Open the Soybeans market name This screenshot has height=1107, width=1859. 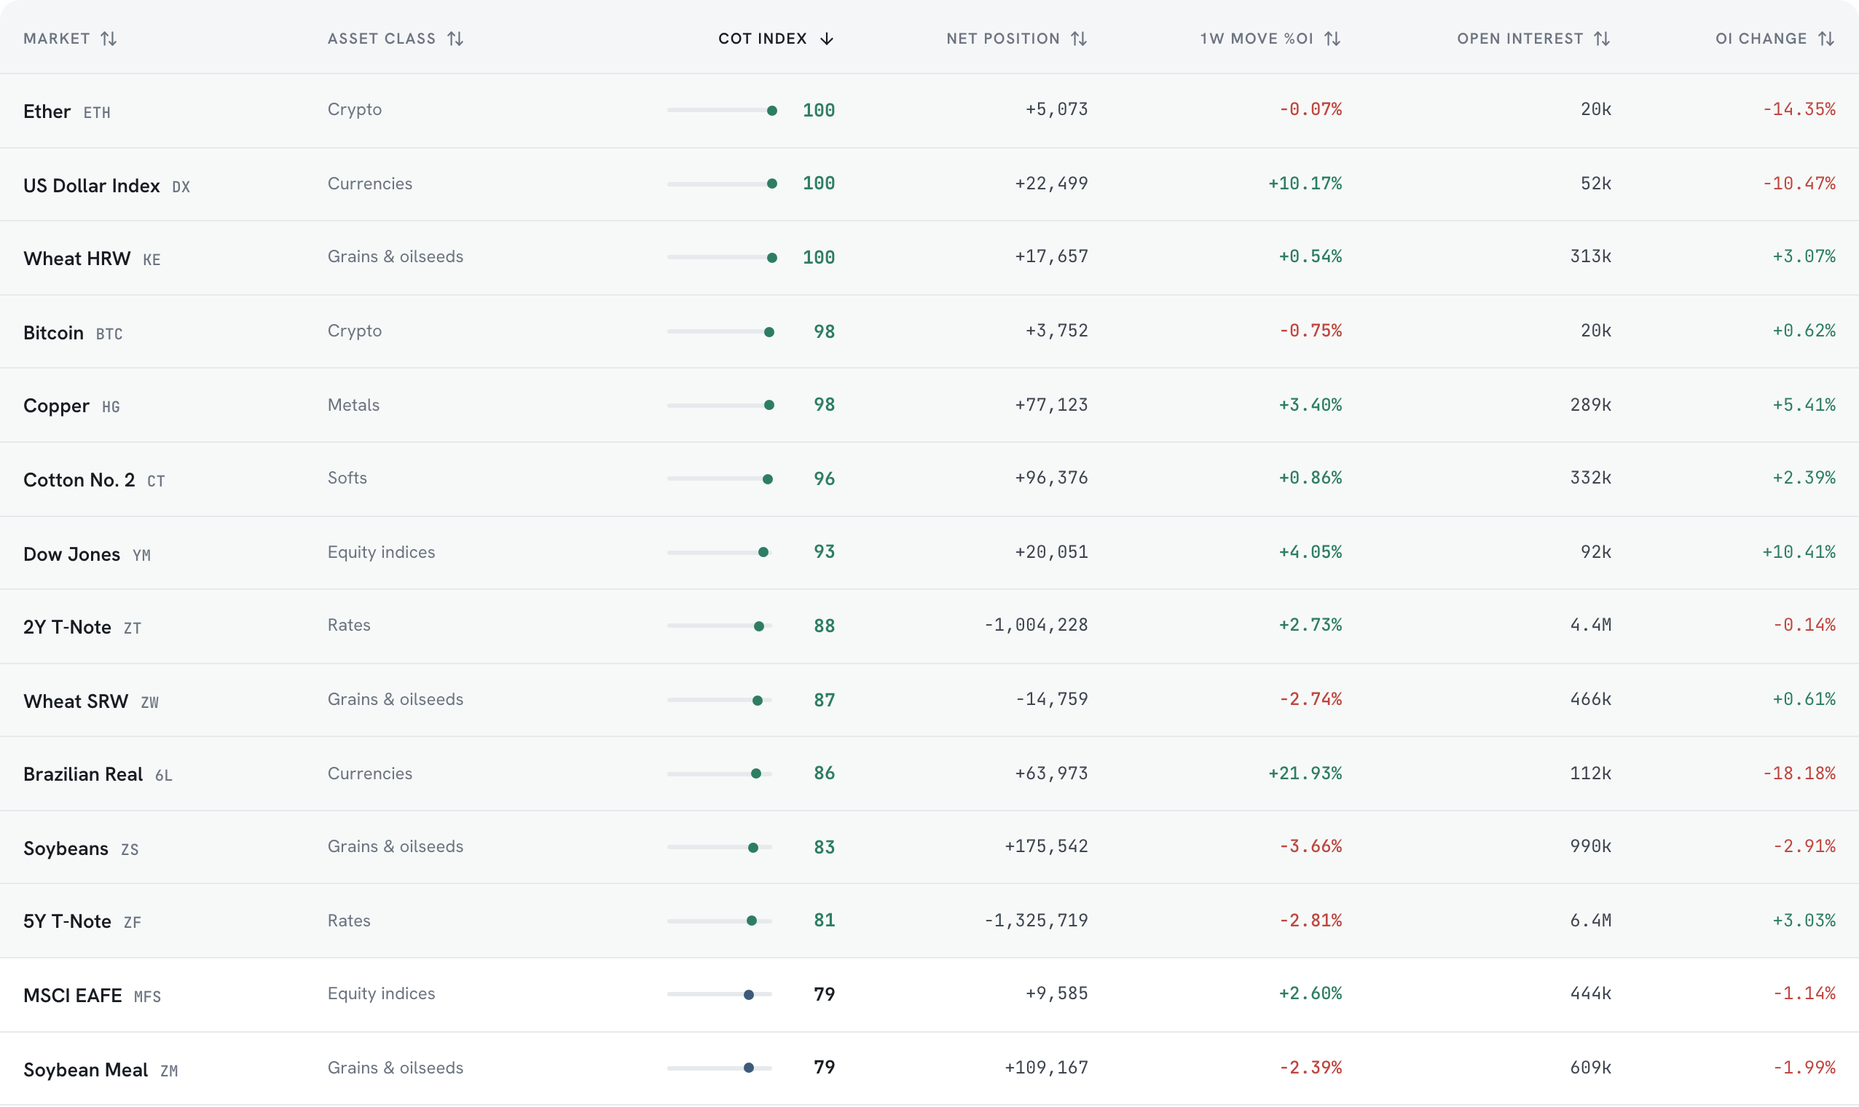[x=66, y=849]
